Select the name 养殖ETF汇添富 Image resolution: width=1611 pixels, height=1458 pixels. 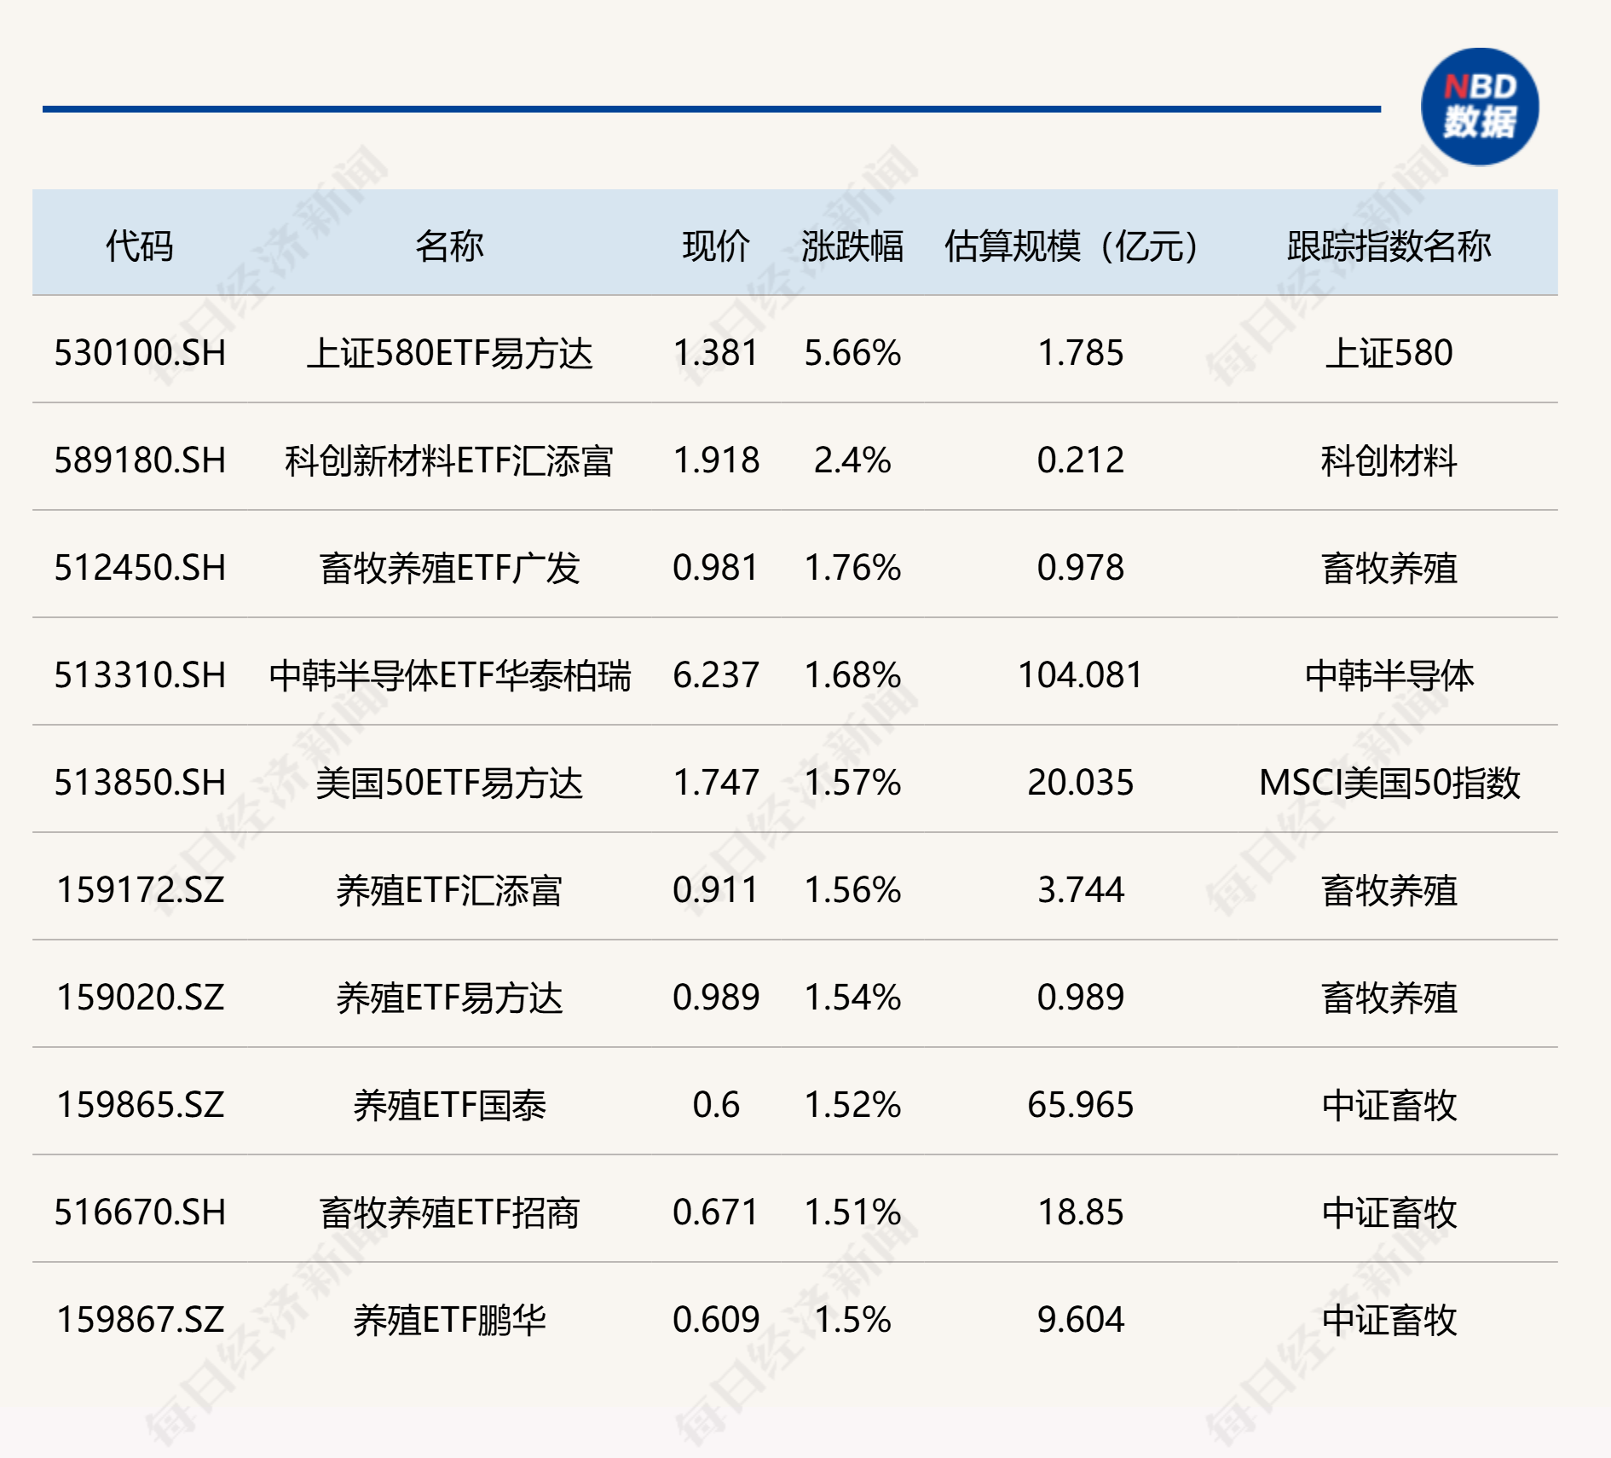449,890
